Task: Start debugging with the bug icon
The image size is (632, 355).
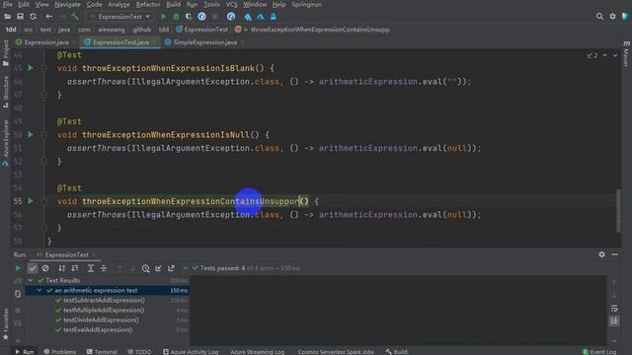Action: 176,17
